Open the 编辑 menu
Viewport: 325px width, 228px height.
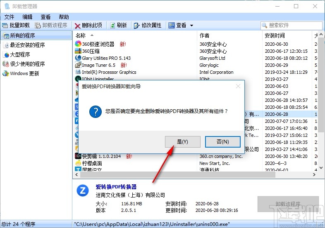click(27, 17)
